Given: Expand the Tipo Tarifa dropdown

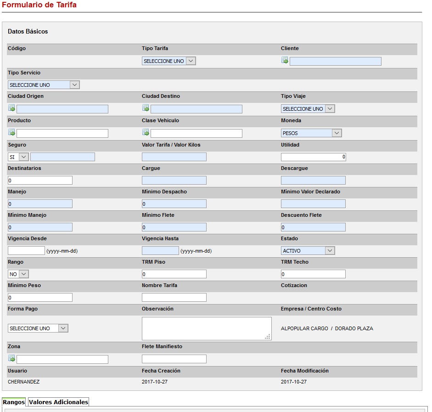Looking at the screenshot, I should (x=168, y=61).
